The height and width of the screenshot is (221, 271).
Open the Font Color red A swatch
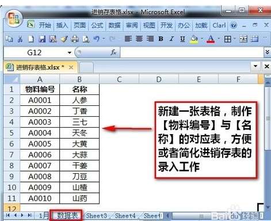point(211,39)
